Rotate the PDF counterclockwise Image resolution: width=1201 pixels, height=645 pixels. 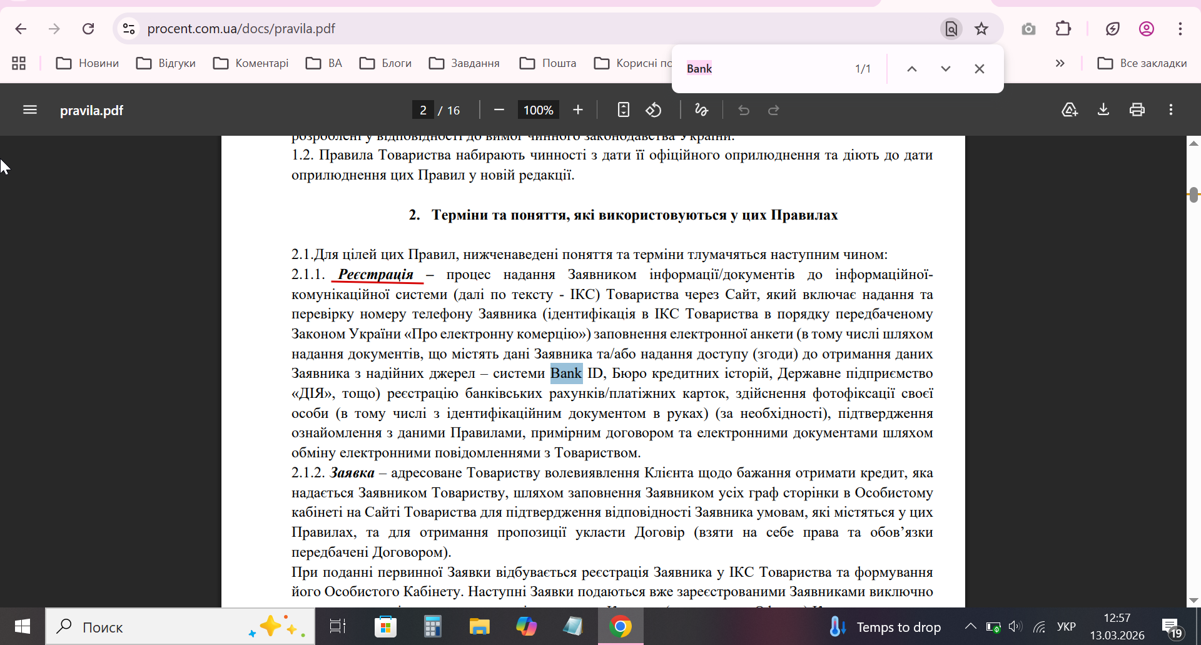tap(654, 110)
